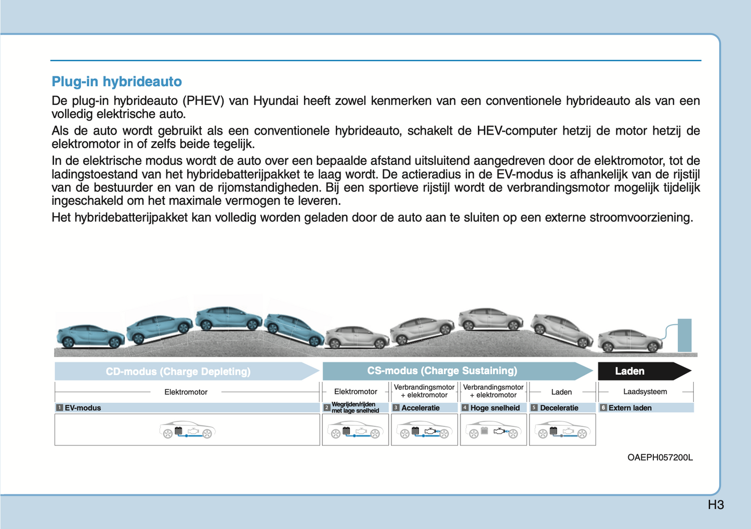Click the H3 page number
751x529 pixels.
coord(715,505)
